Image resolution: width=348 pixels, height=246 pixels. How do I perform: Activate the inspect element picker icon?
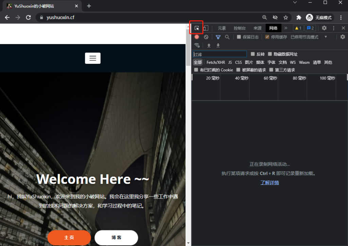point(197,28)
